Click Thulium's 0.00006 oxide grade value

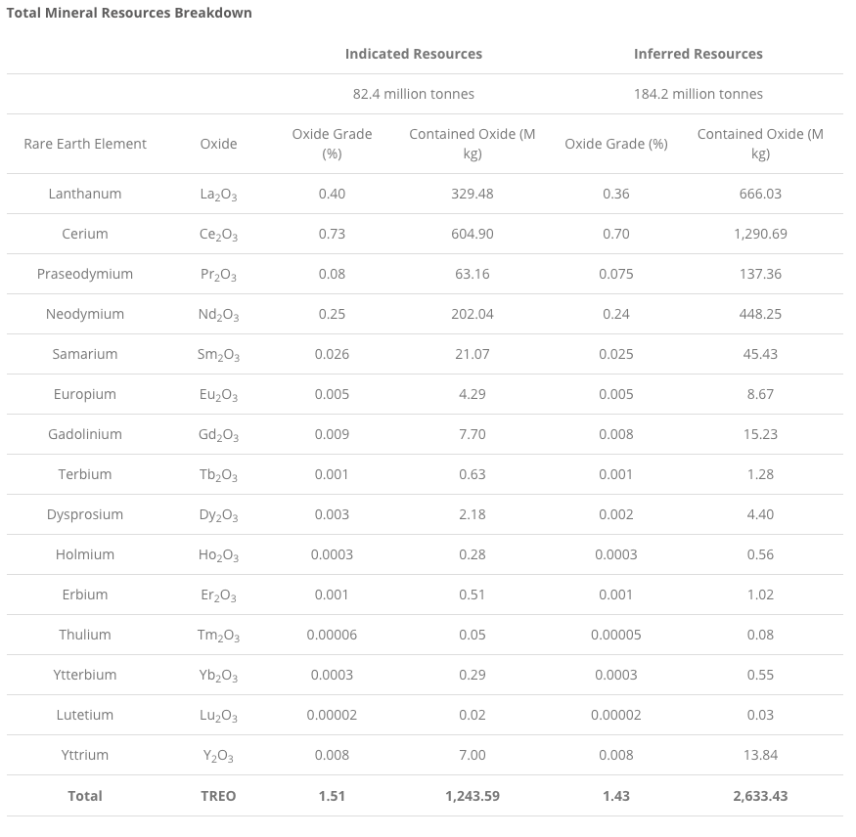coord(332,635)
